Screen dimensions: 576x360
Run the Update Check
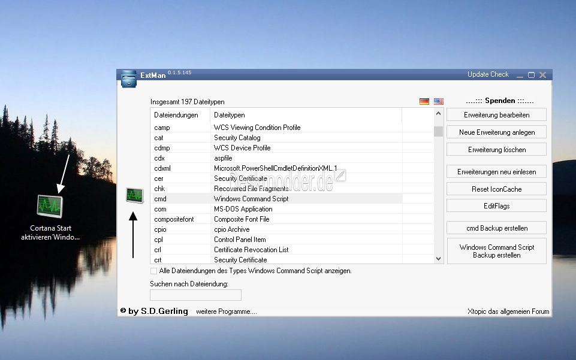[x=487, y=74]
